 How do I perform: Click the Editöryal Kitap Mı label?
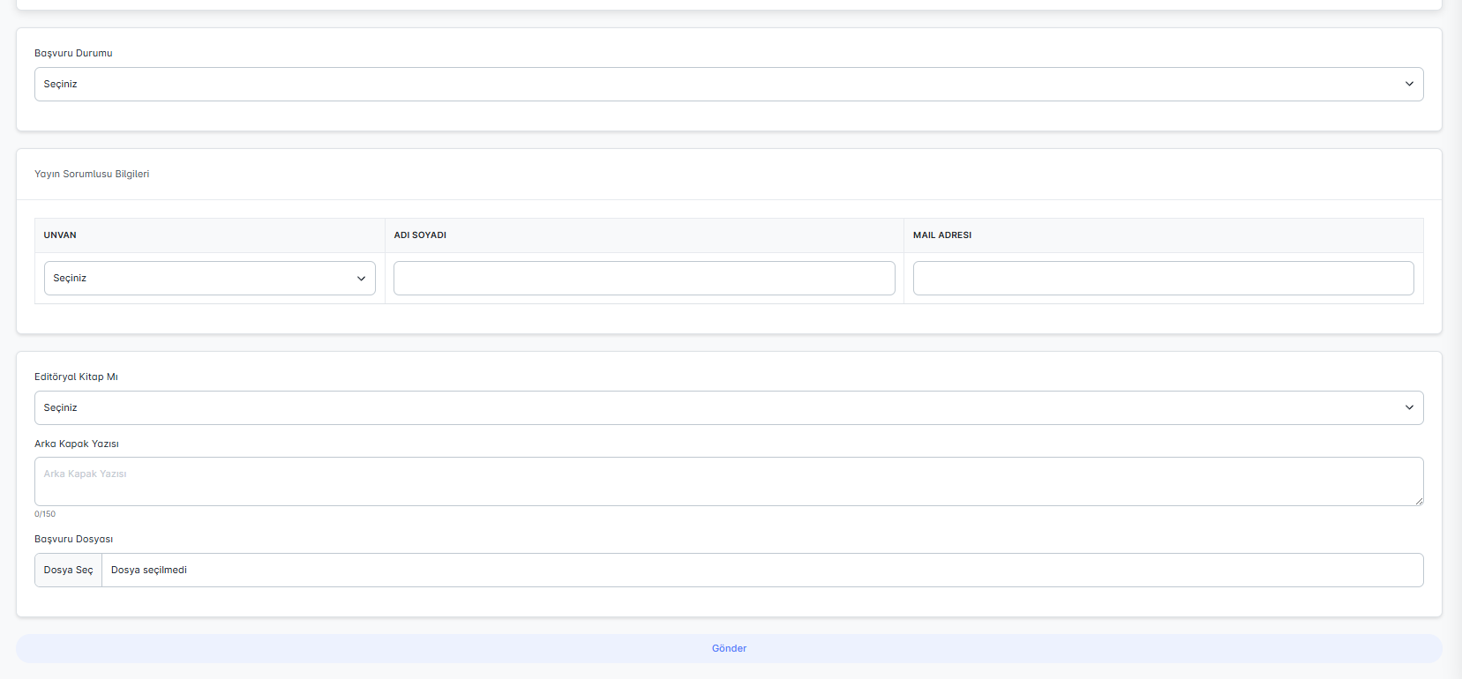pos(76,377)
